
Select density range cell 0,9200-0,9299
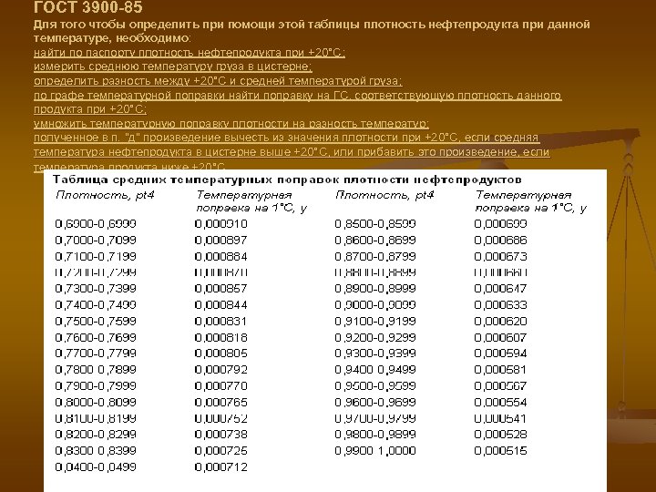tap(375, 337)
